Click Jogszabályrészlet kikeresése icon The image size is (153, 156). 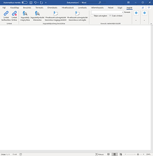(37, 14)
